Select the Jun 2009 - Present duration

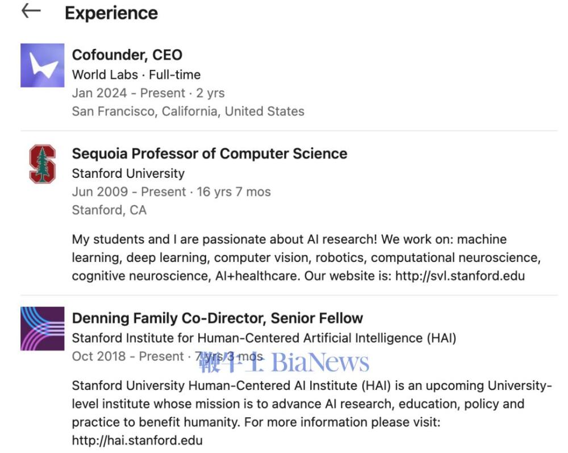(x=171, y=192)
